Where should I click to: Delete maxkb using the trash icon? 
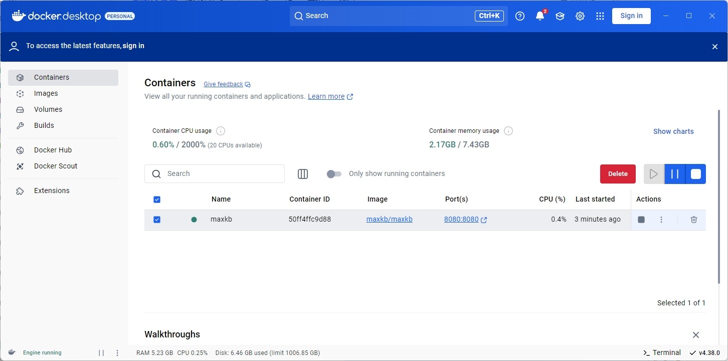coord(694,220)
